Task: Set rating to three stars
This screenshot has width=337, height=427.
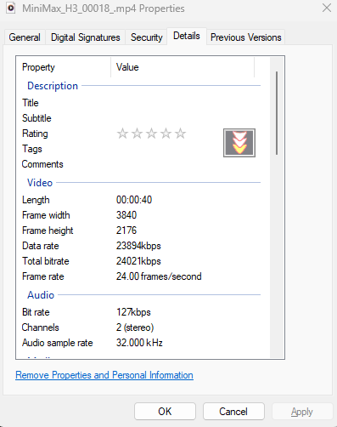Action: pos(151,134)
